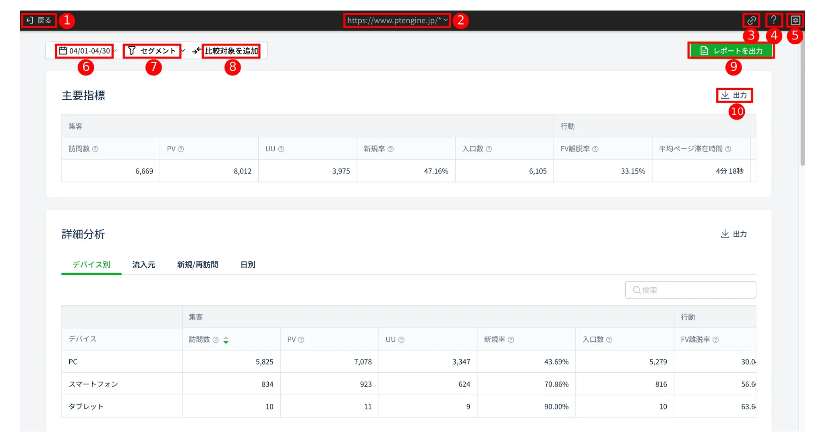Click the copy link icon in top bar
Screen dimensions: 825x442
point(751,20)
